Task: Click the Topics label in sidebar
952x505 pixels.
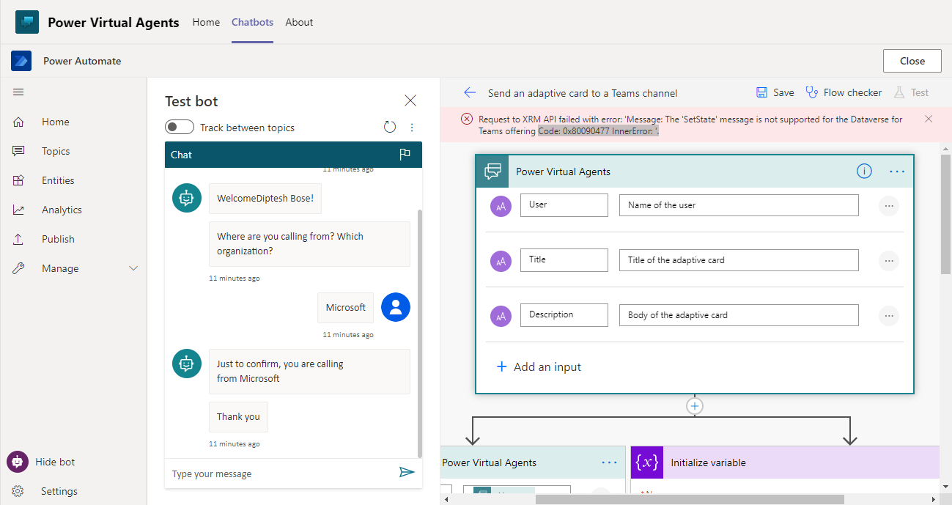Action: point(56,151)
